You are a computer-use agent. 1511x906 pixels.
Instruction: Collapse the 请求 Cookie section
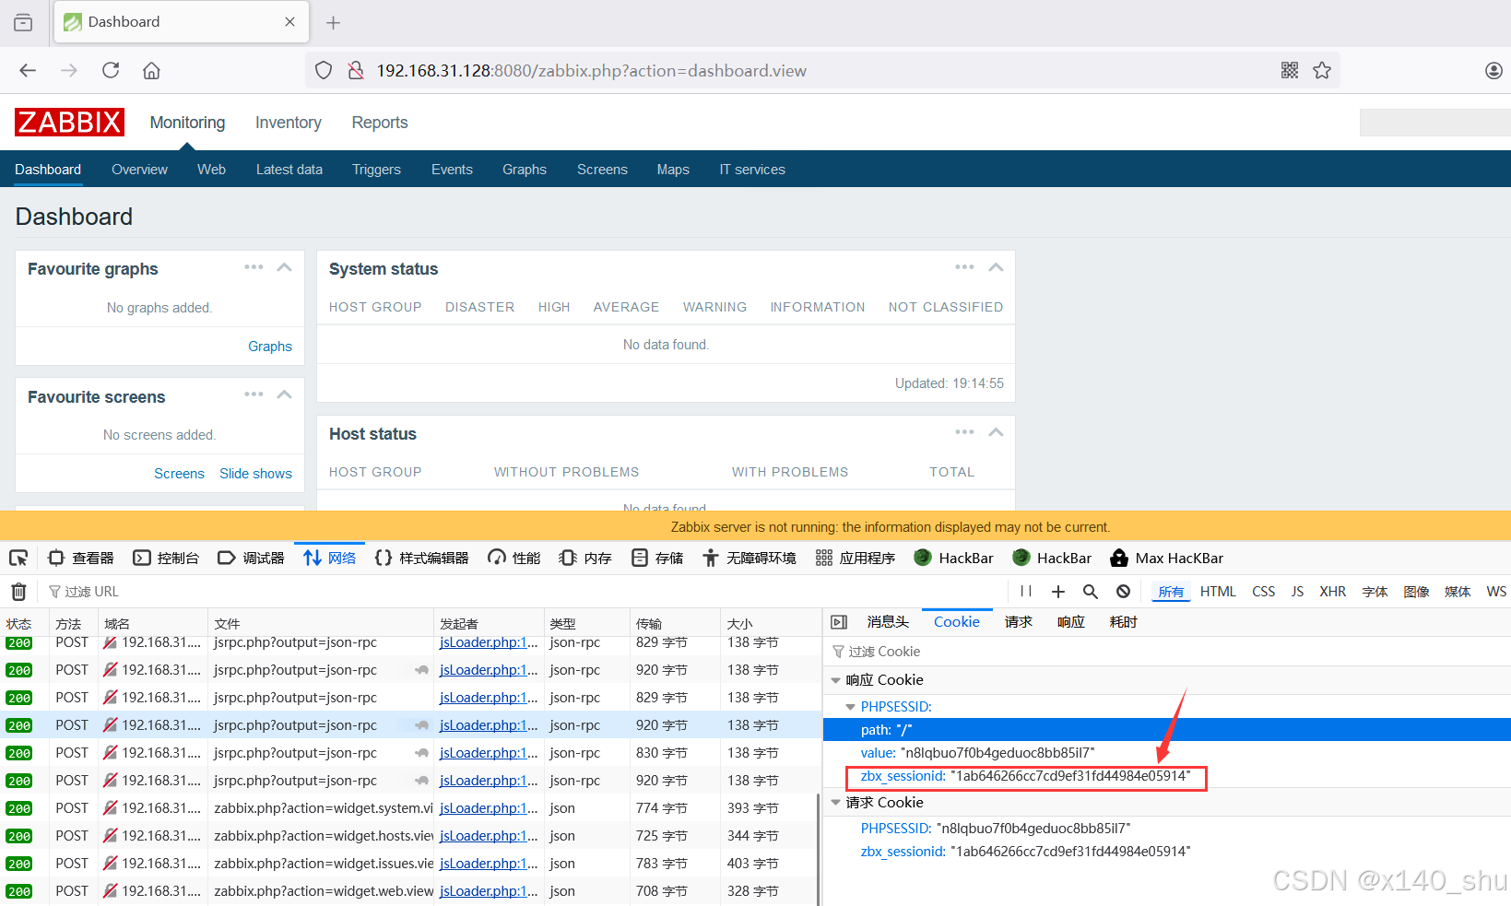coord(836,803)
